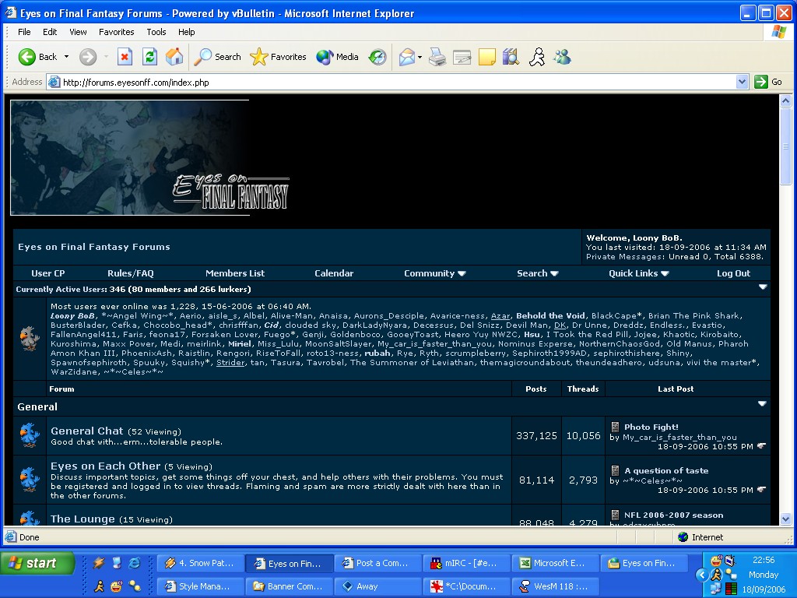
Task: Open the User CP link
Action: (x=47, y=273)
